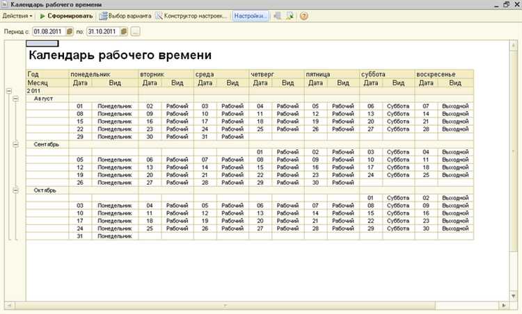Collapse the Сентябрь month group
This screenshot has height=314, width=522.
point(15,144)
